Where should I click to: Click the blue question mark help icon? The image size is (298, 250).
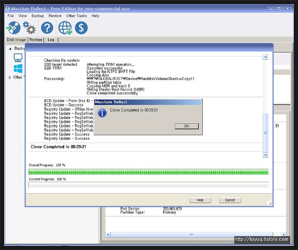tap(47, 28)
